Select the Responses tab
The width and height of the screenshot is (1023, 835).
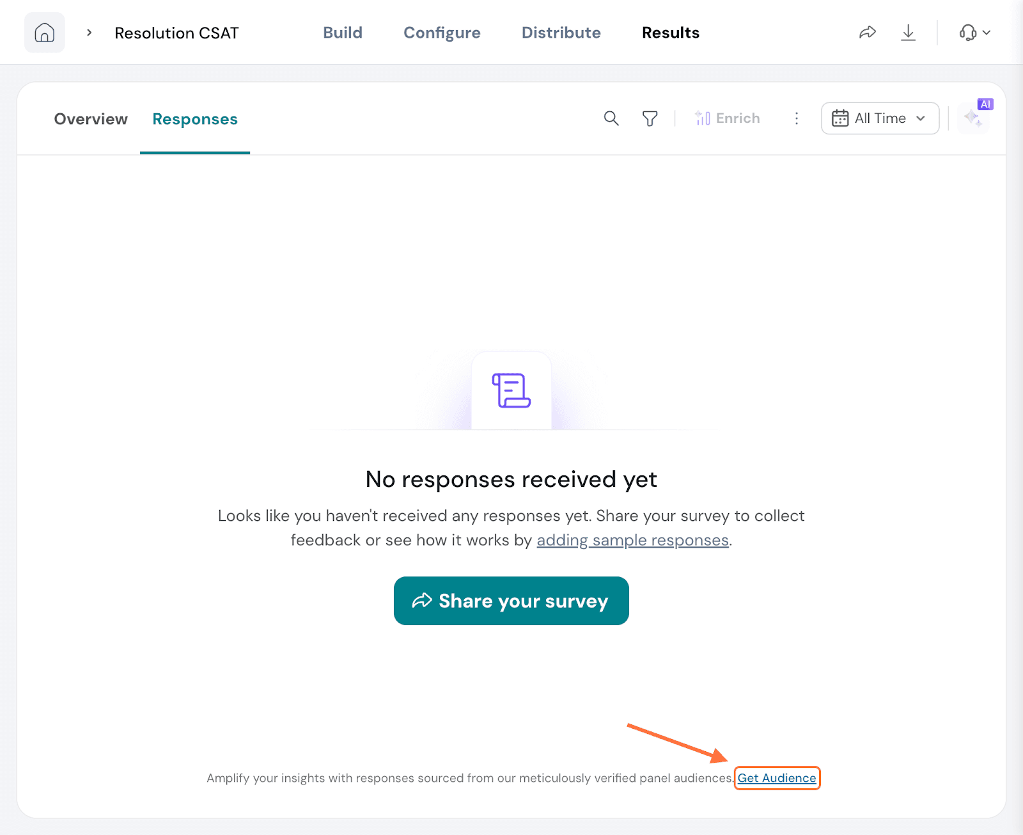tap(195, 119)
